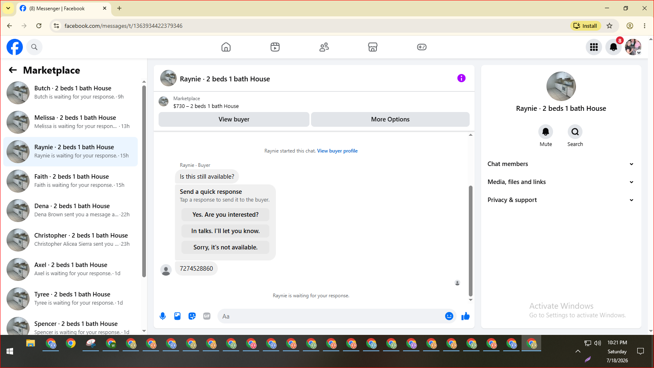The height and width of the screenshot is (368, 654).
Task: Click the phone number message 7274528860
Action: tap(196, 269)
